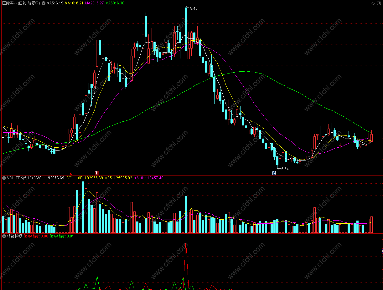The image size is (383, 290).
Task: Select the VVOL: 192976.69 value
Action: (49, 178)
